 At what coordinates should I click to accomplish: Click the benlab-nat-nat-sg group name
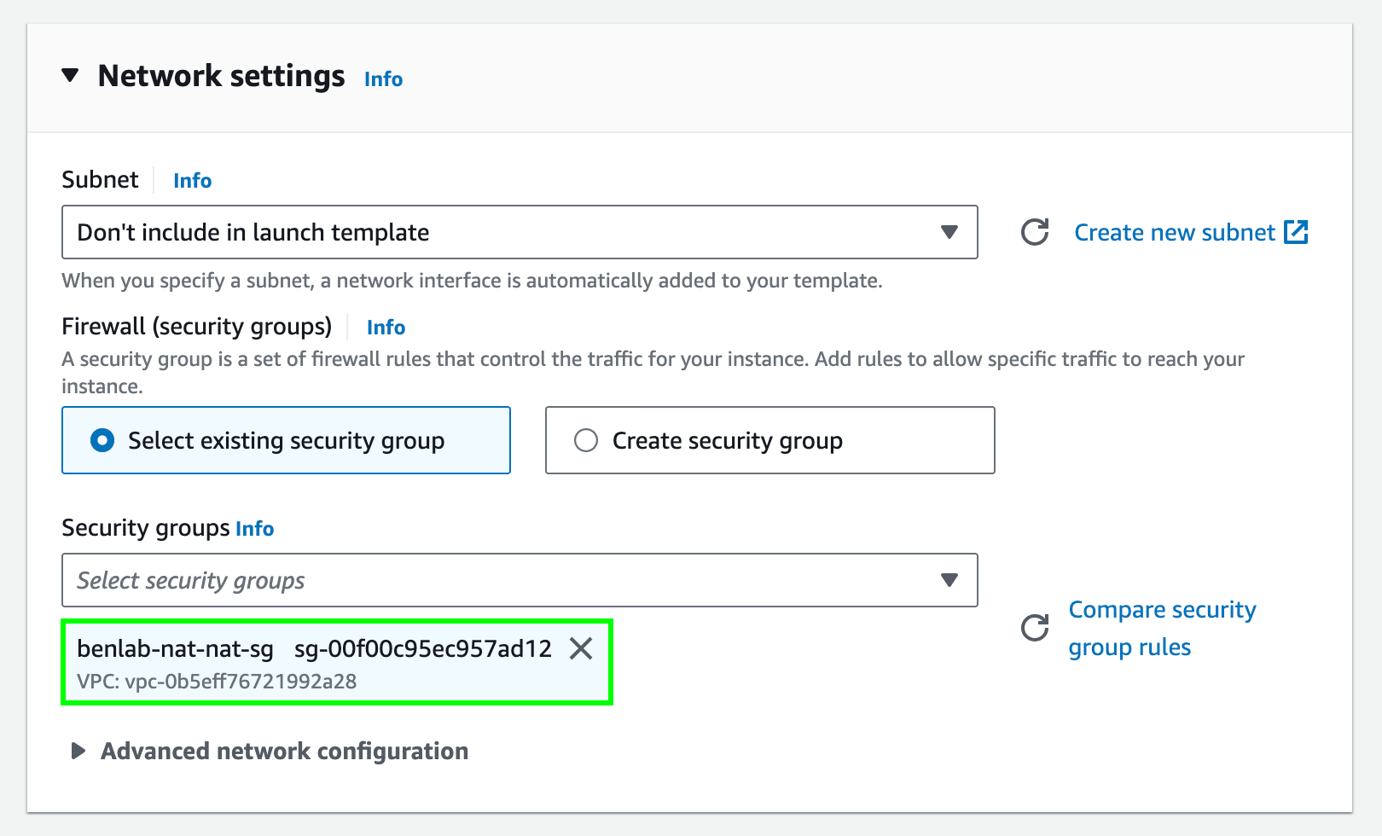(175, 649)
